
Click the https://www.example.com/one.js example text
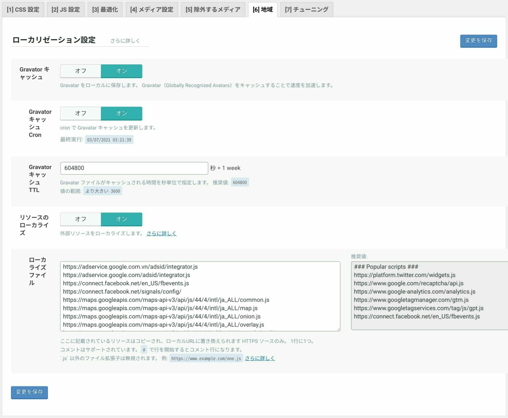point(206,359)
